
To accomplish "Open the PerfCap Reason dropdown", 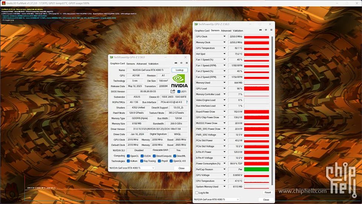I will click(x=224, y=169).
